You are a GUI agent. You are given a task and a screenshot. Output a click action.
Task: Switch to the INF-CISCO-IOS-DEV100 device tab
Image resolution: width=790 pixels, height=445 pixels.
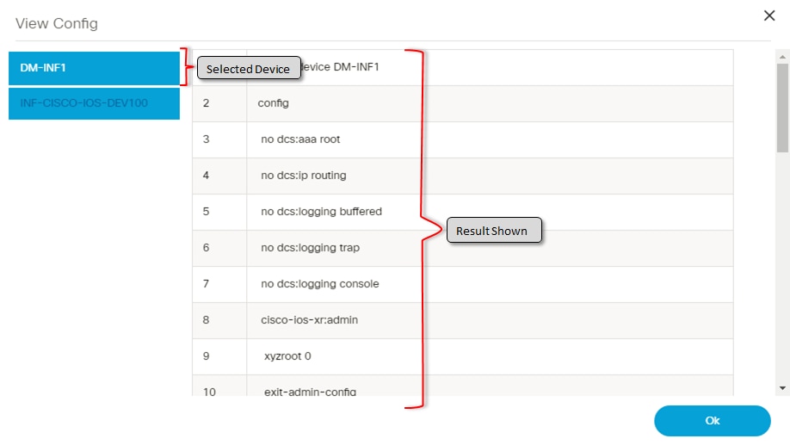point(94,103)
